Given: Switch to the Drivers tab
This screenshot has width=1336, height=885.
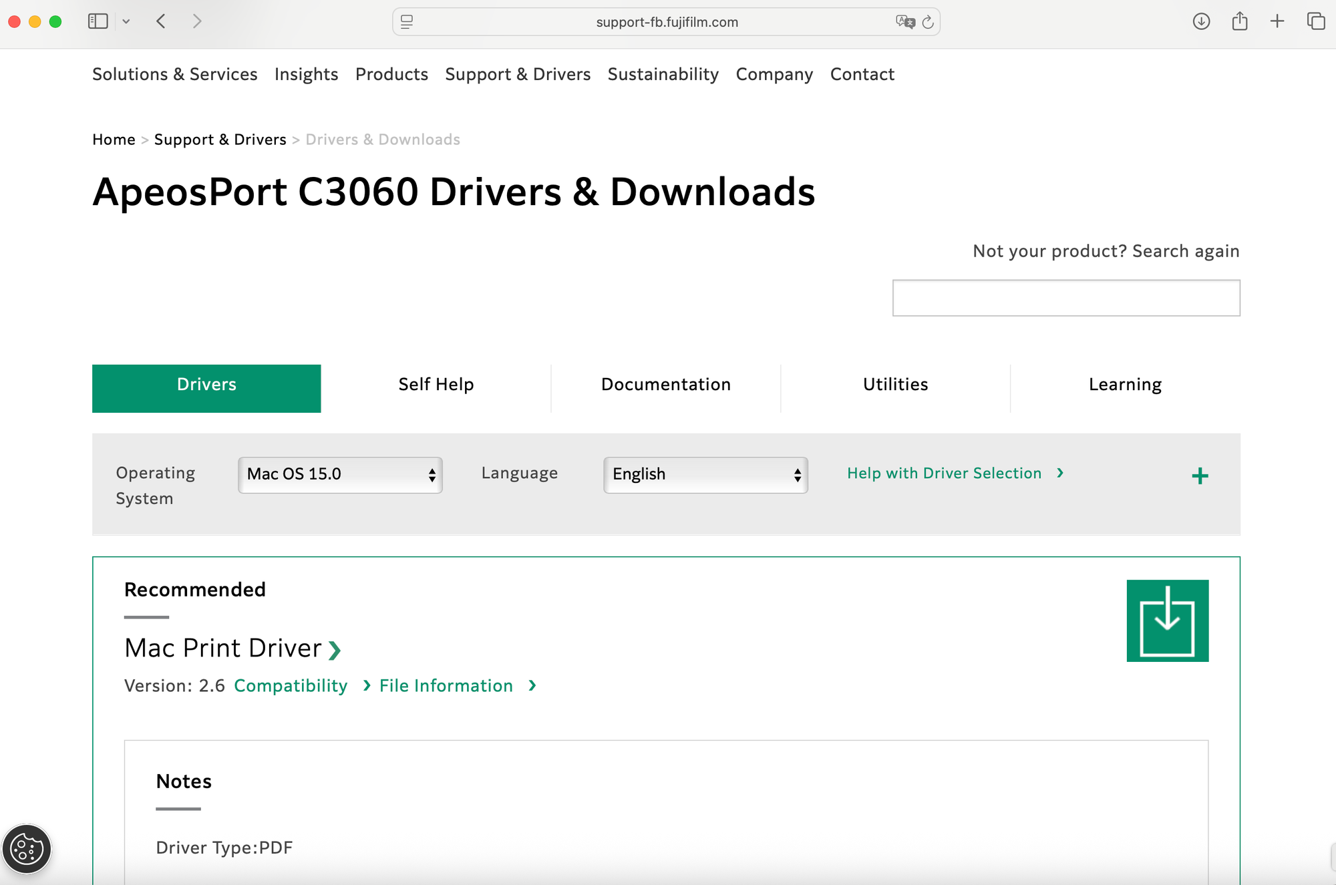Looking at the screenshot, I should coord(206,388).
